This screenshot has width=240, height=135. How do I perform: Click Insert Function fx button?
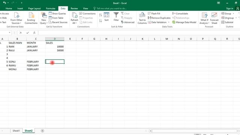click(34, 33)
